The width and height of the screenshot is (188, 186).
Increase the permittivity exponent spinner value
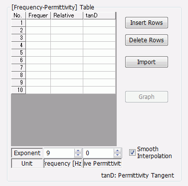click(117, 151)
